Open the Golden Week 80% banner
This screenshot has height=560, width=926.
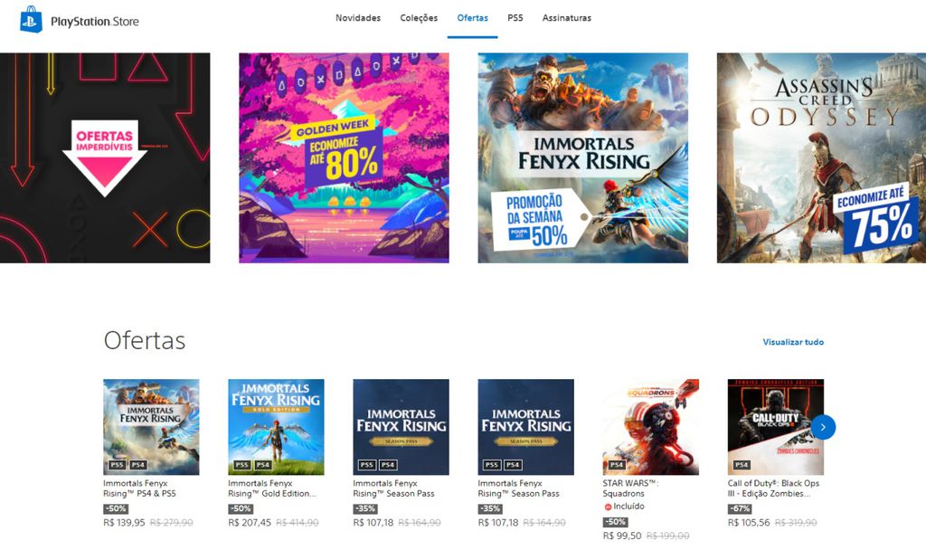[344, 157]
